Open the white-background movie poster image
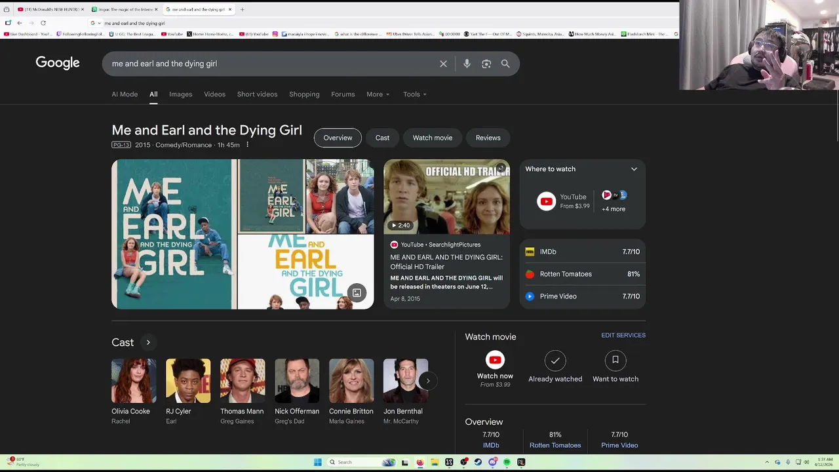 click(x=305, y=272)
